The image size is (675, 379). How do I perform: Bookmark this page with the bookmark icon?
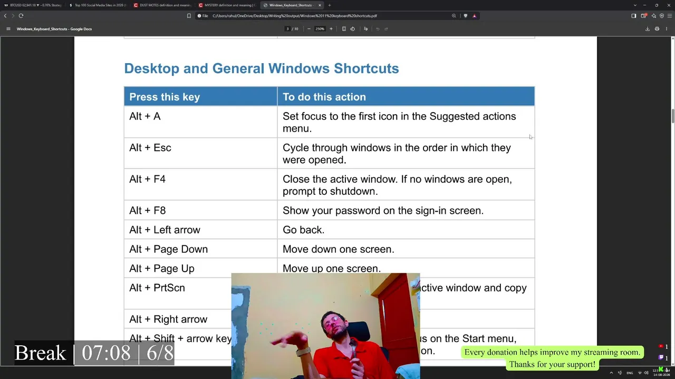[189, 16]
